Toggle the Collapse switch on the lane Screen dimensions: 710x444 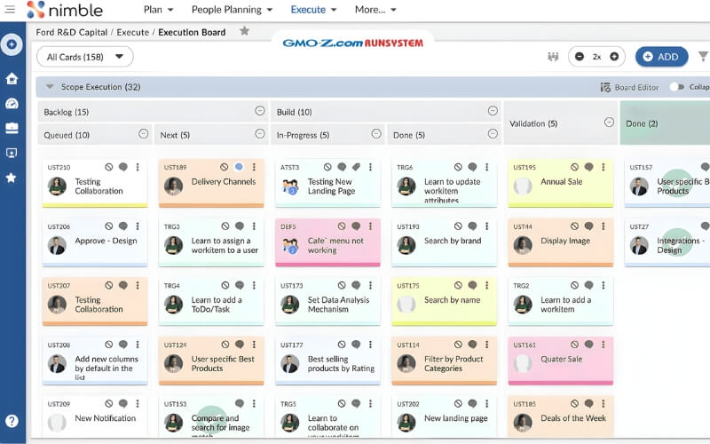(x=676, y=86)
